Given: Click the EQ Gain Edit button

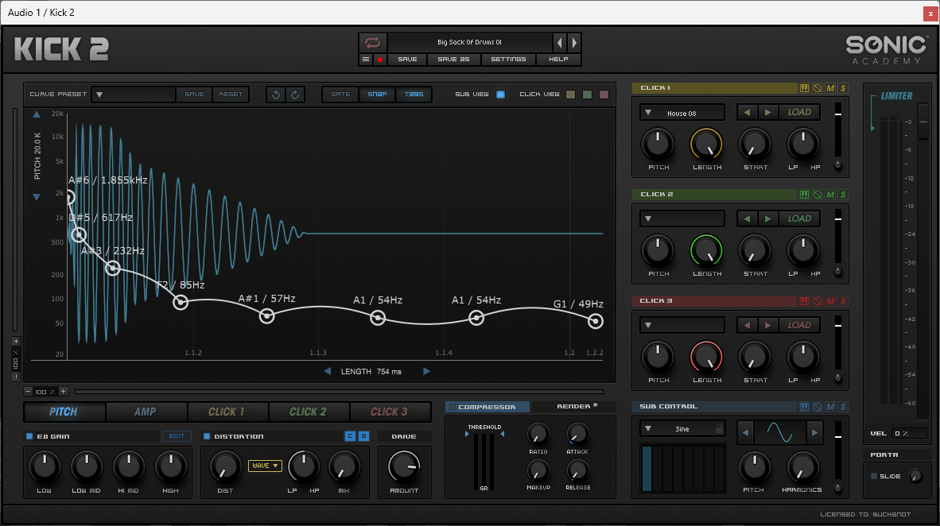Looking at the screenshot, I should point(177,436).
